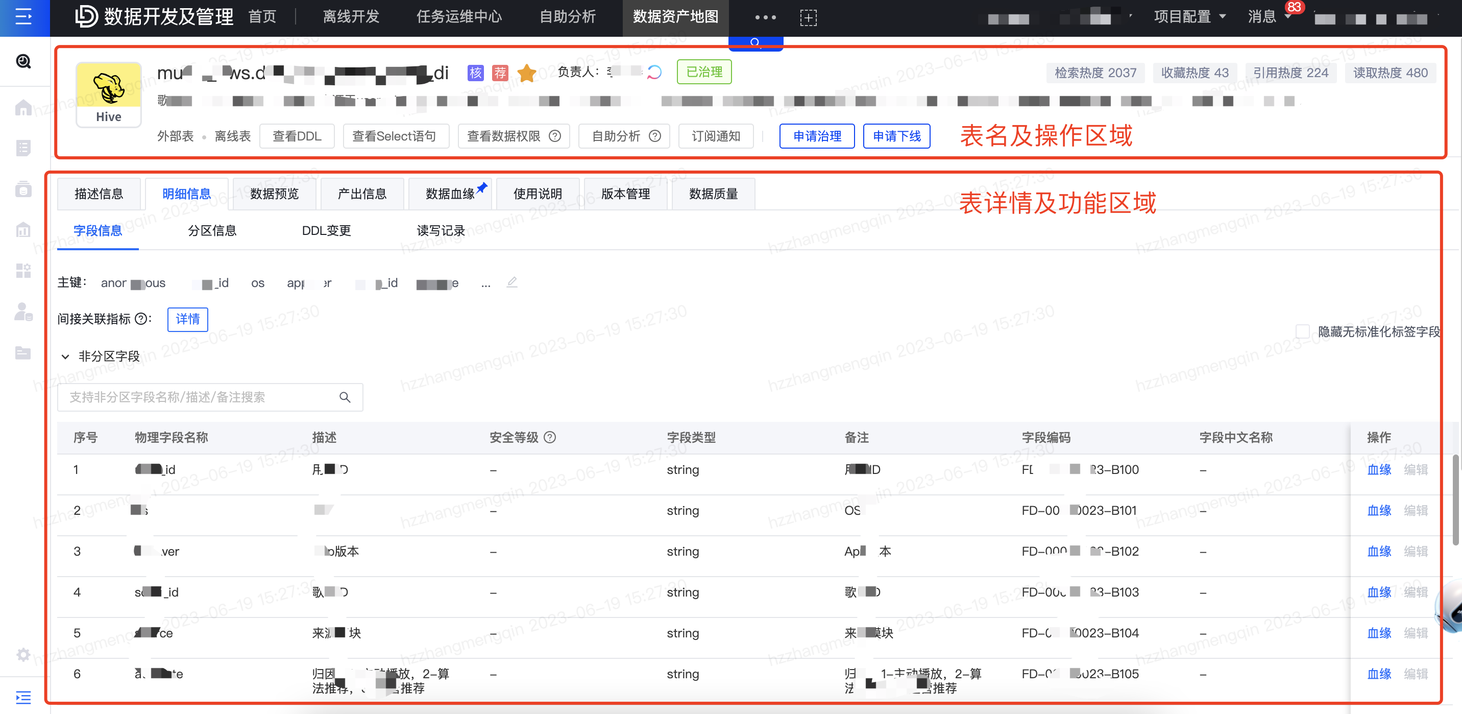Click the primary key edit pencil icon
Image resolution: width=1462 pixels, height=714 pixels.
pyautogui.click(x=512, y=282)
